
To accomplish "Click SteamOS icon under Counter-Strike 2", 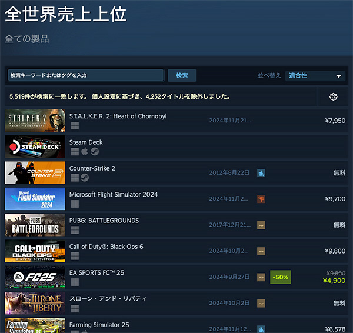I will click(x=85, y=178).
